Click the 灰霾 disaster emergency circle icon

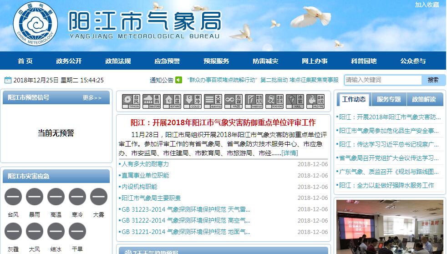click(13, 231)
